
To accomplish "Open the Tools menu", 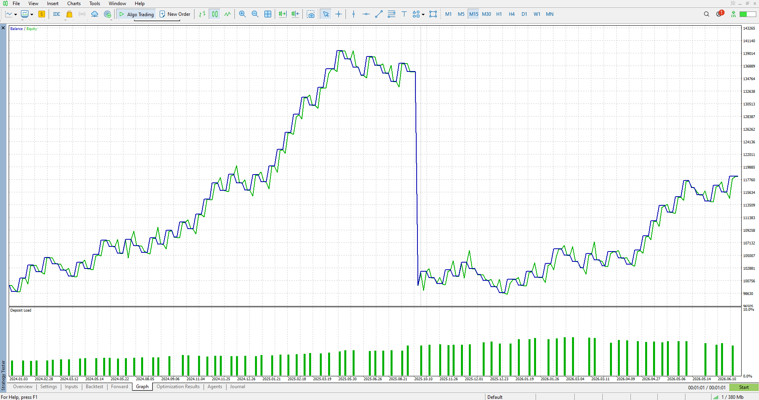I will click(94, 4).
